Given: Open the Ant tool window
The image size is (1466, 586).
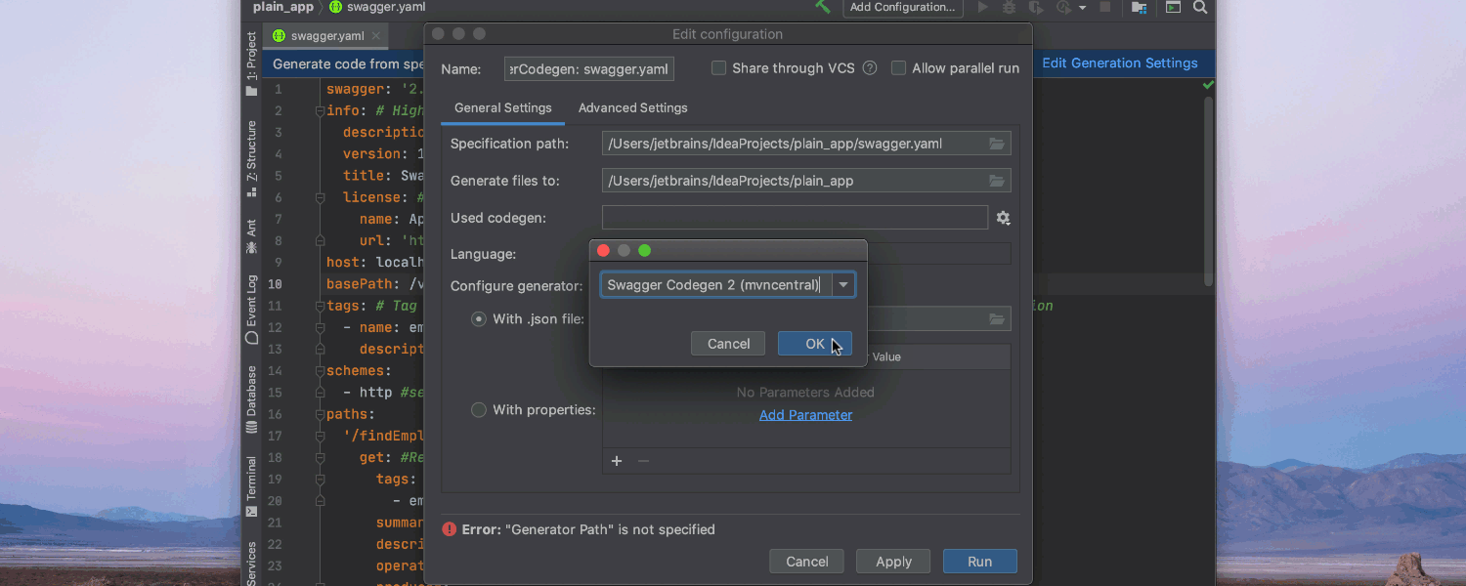Looking at the screenshot, I should [x=251, y=236].
